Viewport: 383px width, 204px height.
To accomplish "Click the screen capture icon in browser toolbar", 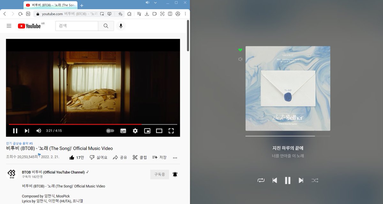I will (162, 14).
